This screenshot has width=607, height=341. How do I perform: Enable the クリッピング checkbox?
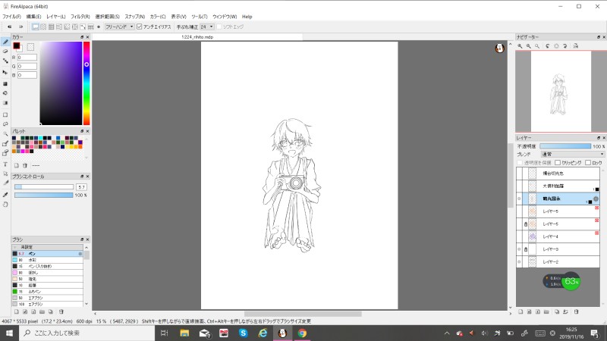[x=558, y=163]
